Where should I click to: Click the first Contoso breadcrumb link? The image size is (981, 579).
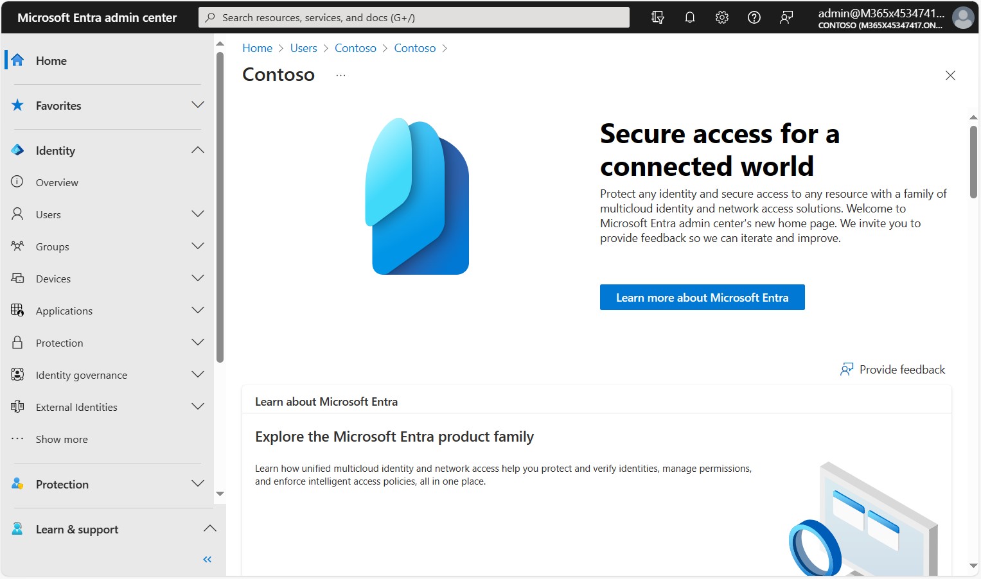coord(355,48)
